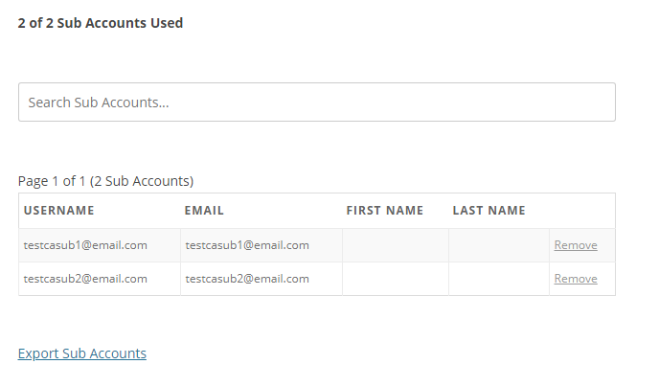The width and height of the screenshot is (659, 387).
Task: Click the empty last name cell of testcasub2
Action: (x=499, y=279)
